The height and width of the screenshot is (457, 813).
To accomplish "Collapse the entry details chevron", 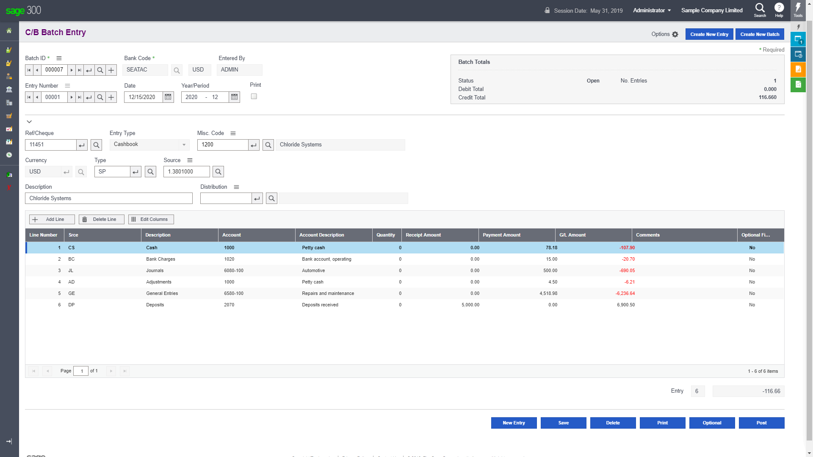I will tap(29, 122).
